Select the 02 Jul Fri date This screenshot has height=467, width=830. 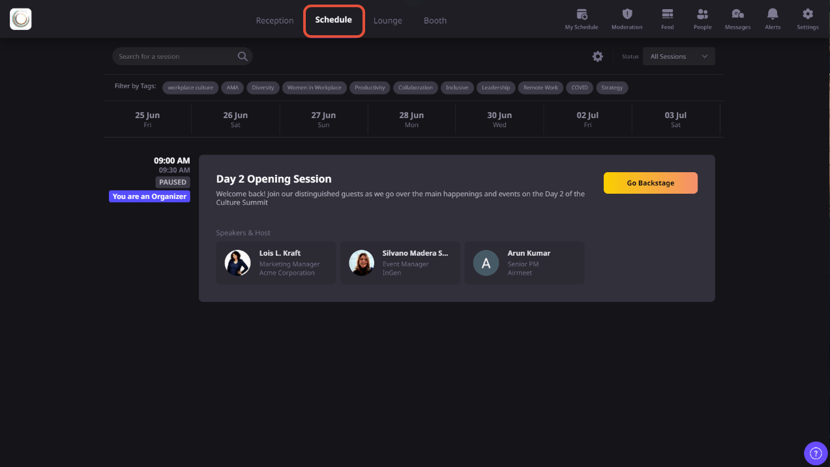coord(587,119)
